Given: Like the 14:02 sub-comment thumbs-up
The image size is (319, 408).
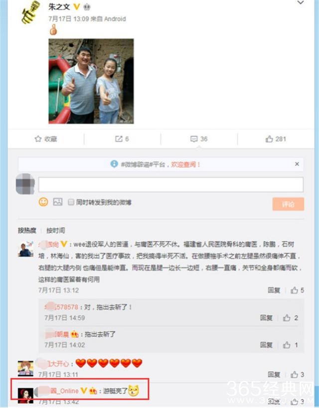Looking at the screenshot, I should click(287, 345).
